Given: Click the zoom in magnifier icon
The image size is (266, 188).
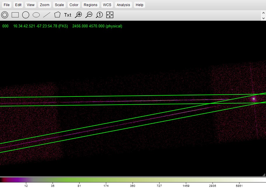Looking at the screenshot, I should tap(78, 15).
